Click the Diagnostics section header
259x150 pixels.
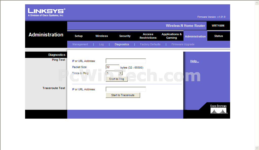(x=57, y=55)
